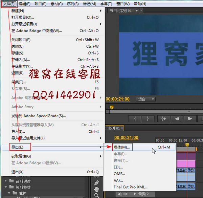This screenshot has height=198, width=203.
Task: Select Final Cut Pro XML... export option
Action: click(140, 187)
